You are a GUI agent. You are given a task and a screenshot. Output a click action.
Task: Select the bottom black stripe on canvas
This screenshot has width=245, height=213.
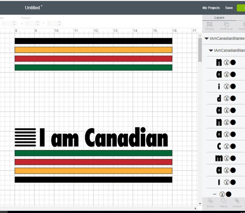click(x=93, y=180)
